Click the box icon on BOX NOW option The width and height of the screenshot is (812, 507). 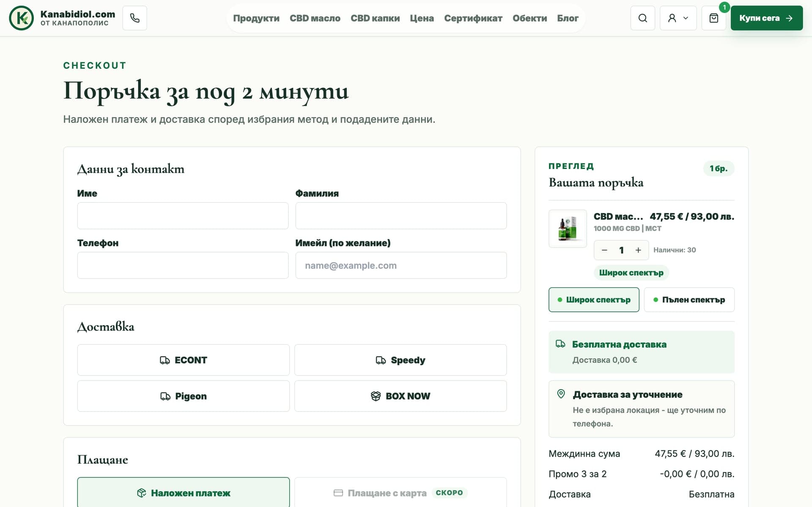pos(376,396)
